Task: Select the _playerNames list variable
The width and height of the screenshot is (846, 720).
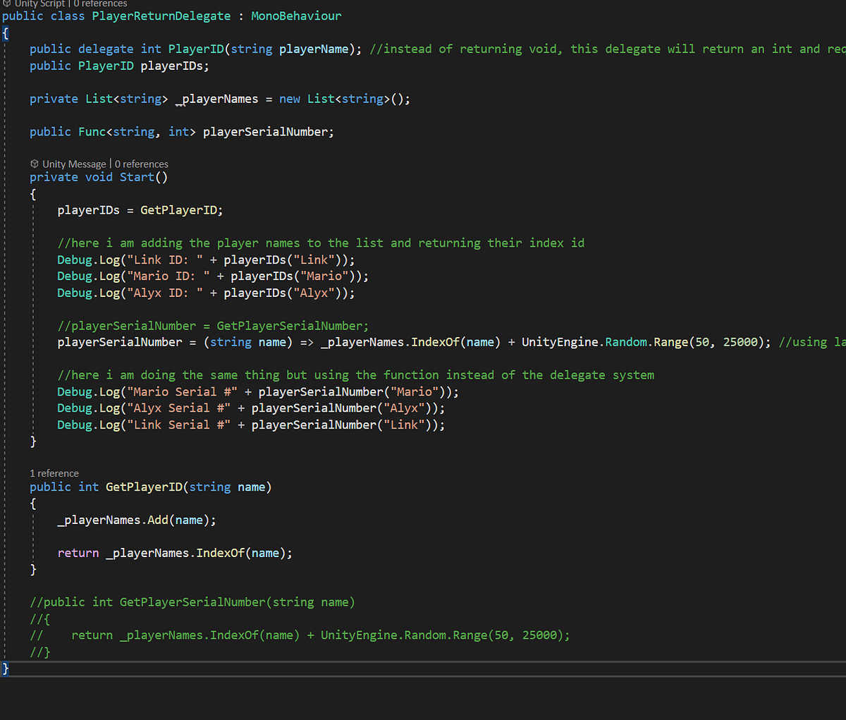Action: (215, 99)
